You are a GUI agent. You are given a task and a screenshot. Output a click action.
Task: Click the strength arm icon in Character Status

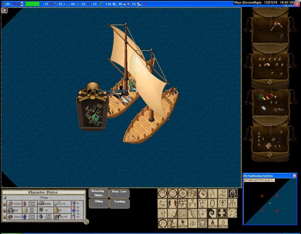pyautogui.click(x=10, y=204)
